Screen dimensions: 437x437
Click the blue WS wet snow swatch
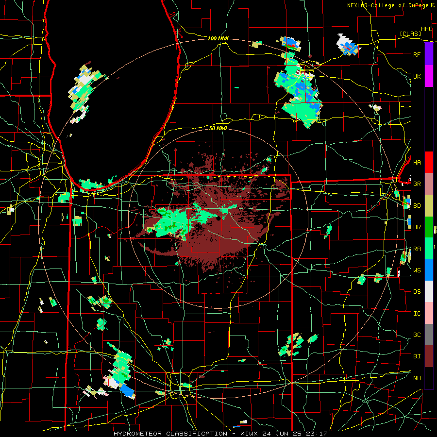[x=429, y=270]
